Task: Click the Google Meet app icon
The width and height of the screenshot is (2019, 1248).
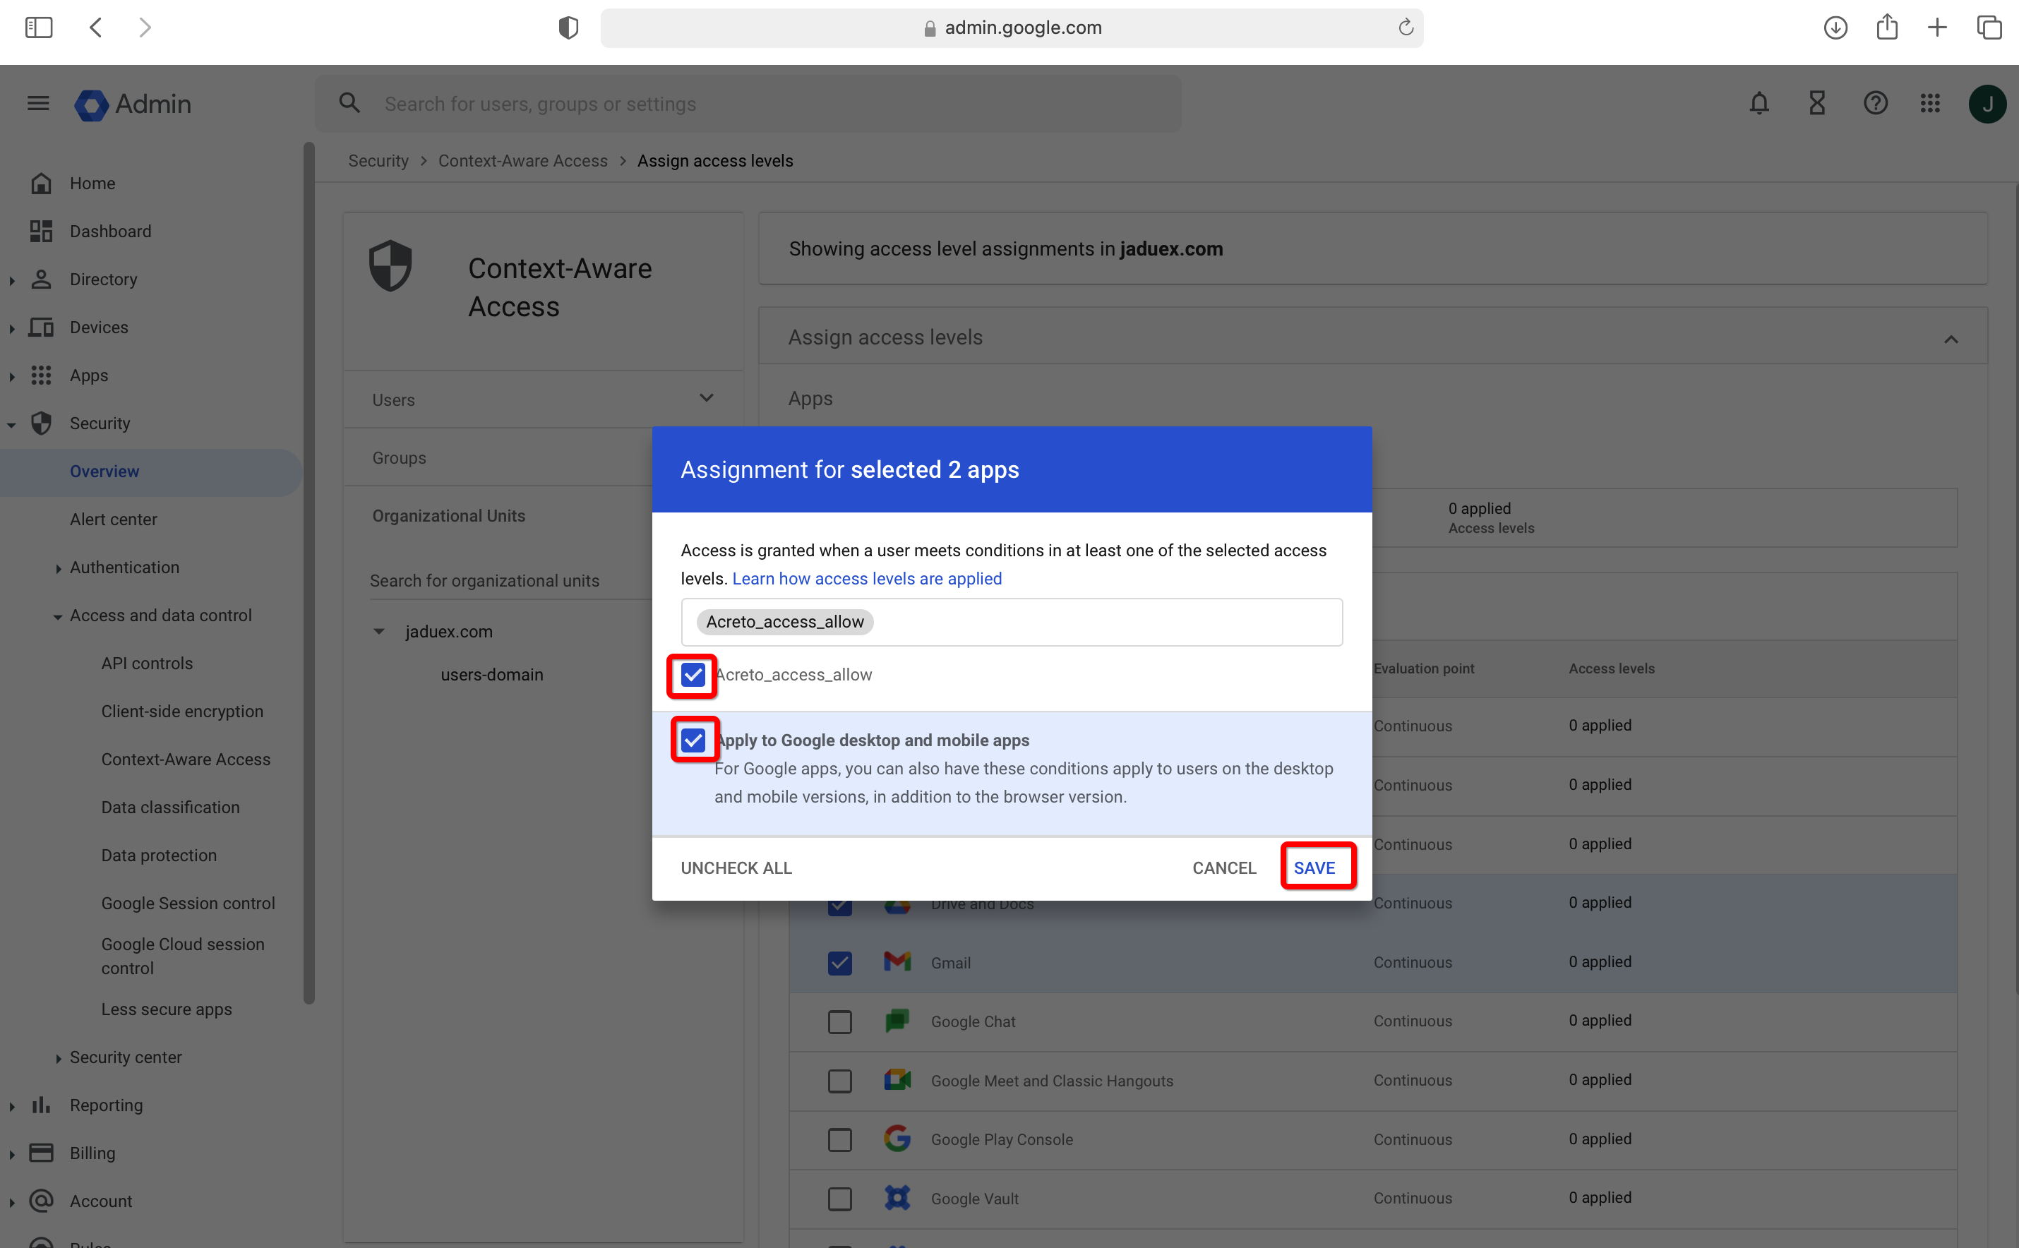Action: (897, 1079)
